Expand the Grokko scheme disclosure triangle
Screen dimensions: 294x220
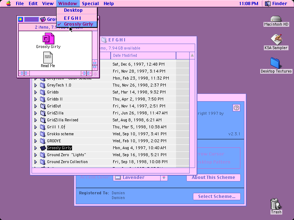click(36, 134)
